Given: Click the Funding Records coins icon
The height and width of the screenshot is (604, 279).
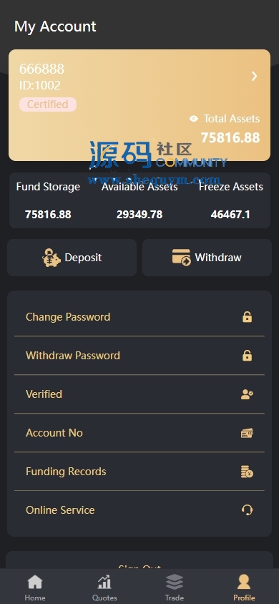Looking at the screenshot, I should click(247, 472).
